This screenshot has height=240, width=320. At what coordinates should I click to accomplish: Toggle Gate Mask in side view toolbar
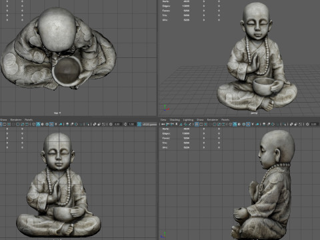point(210,124)
